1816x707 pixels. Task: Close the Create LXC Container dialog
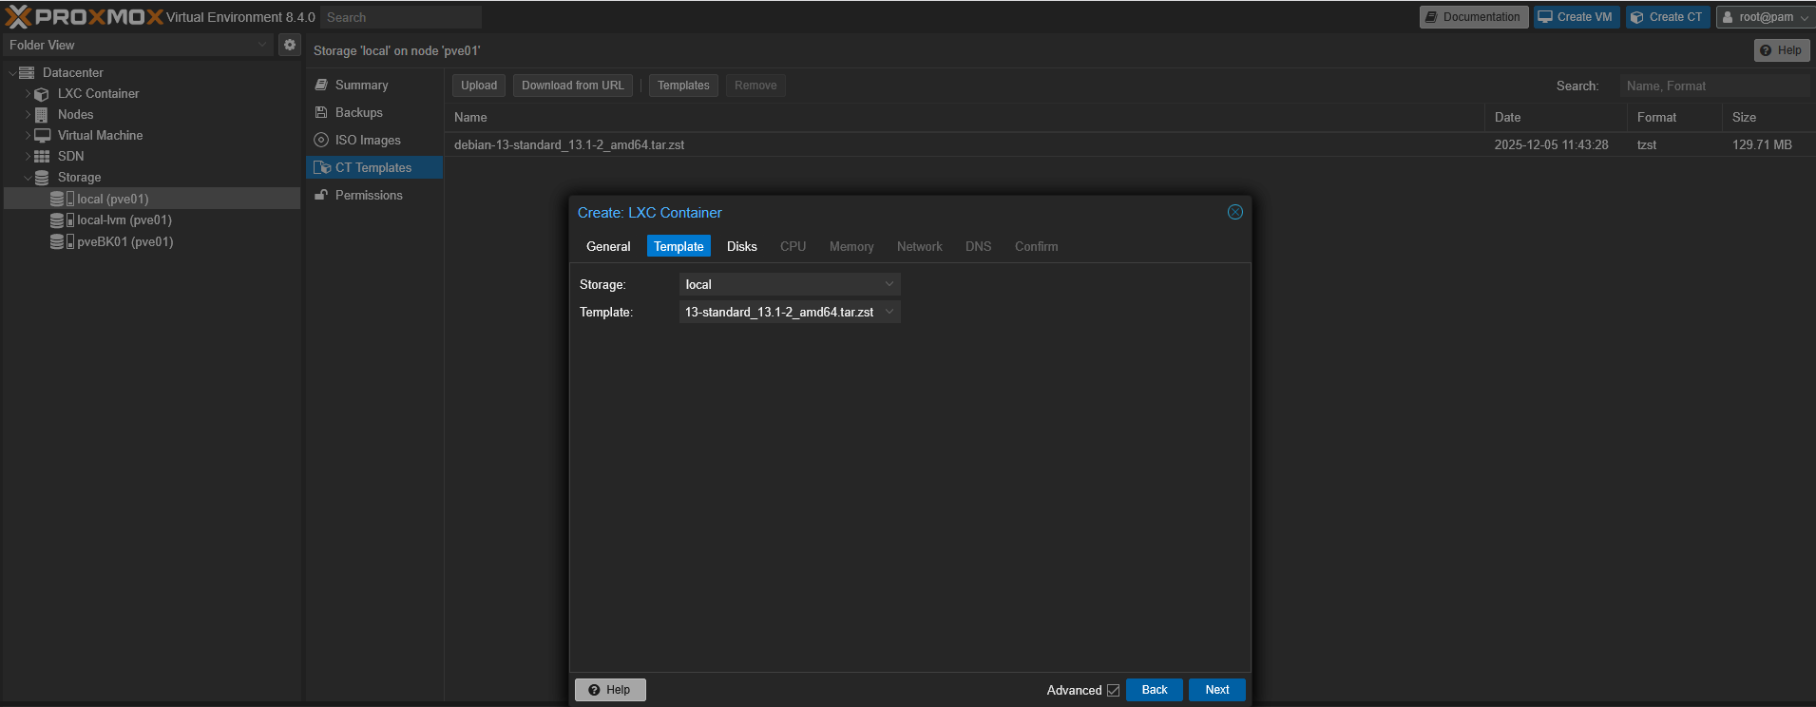1234,212
